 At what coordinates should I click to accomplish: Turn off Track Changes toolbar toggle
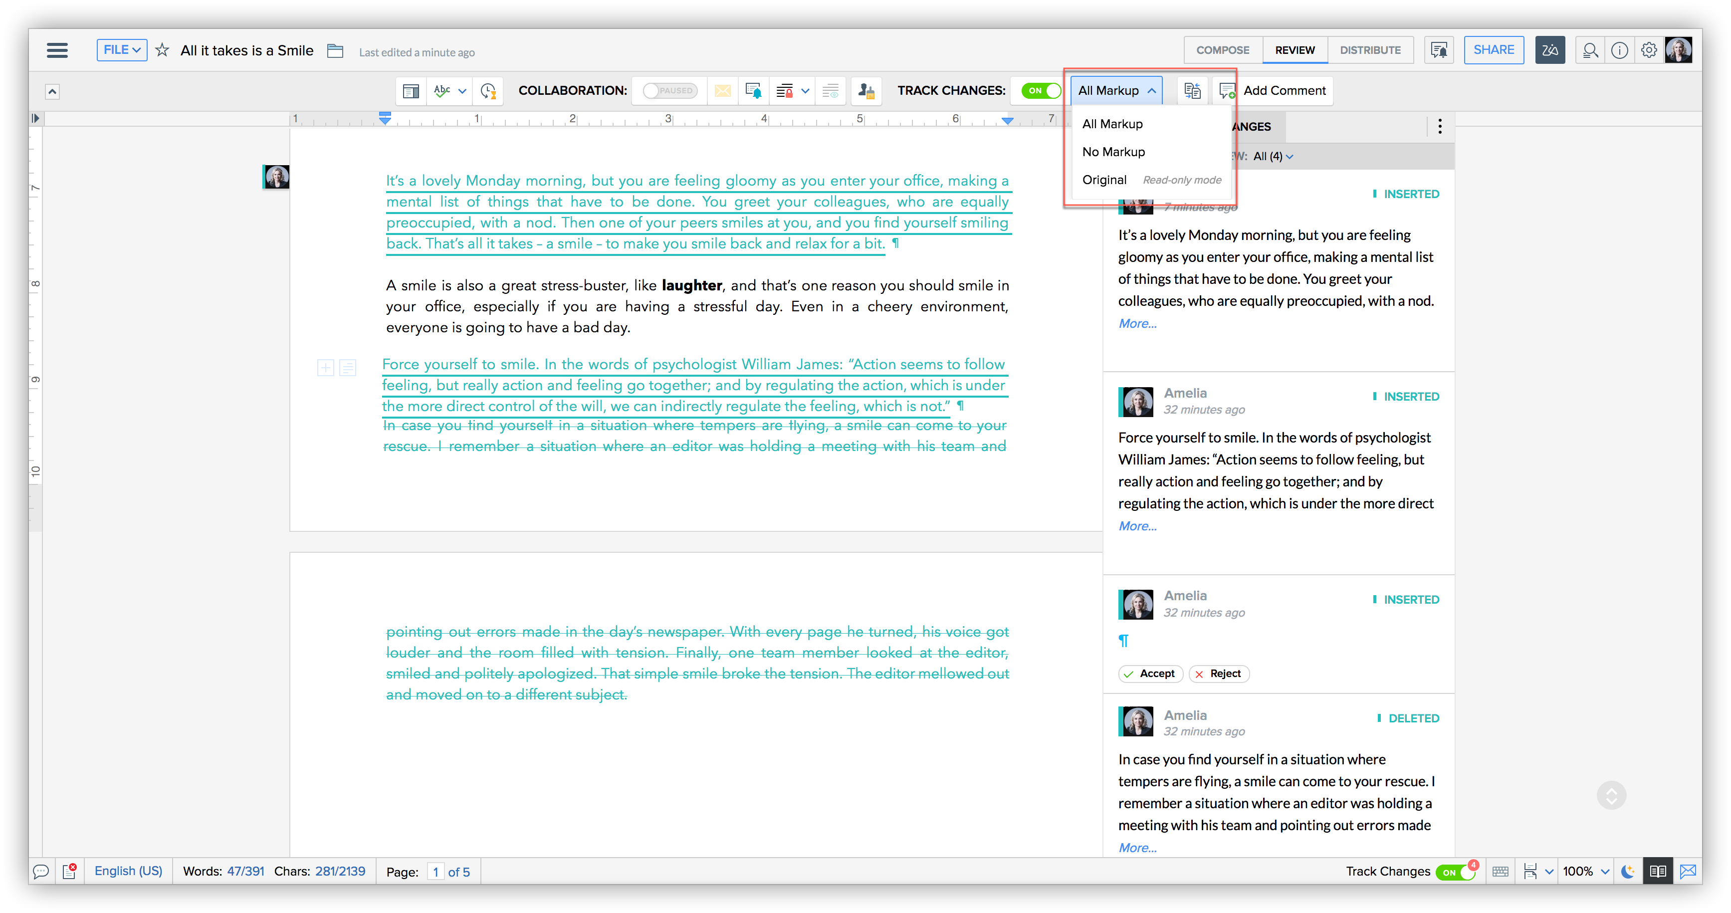point(1040,91)
